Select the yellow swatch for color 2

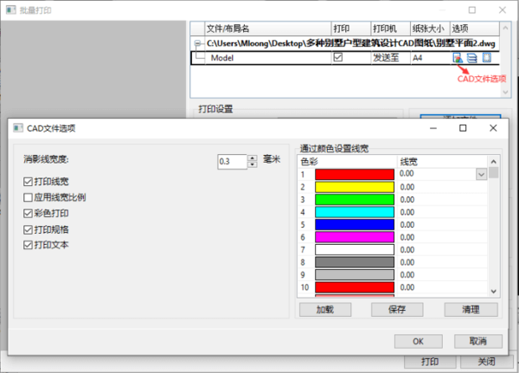[x=354, y=187]
